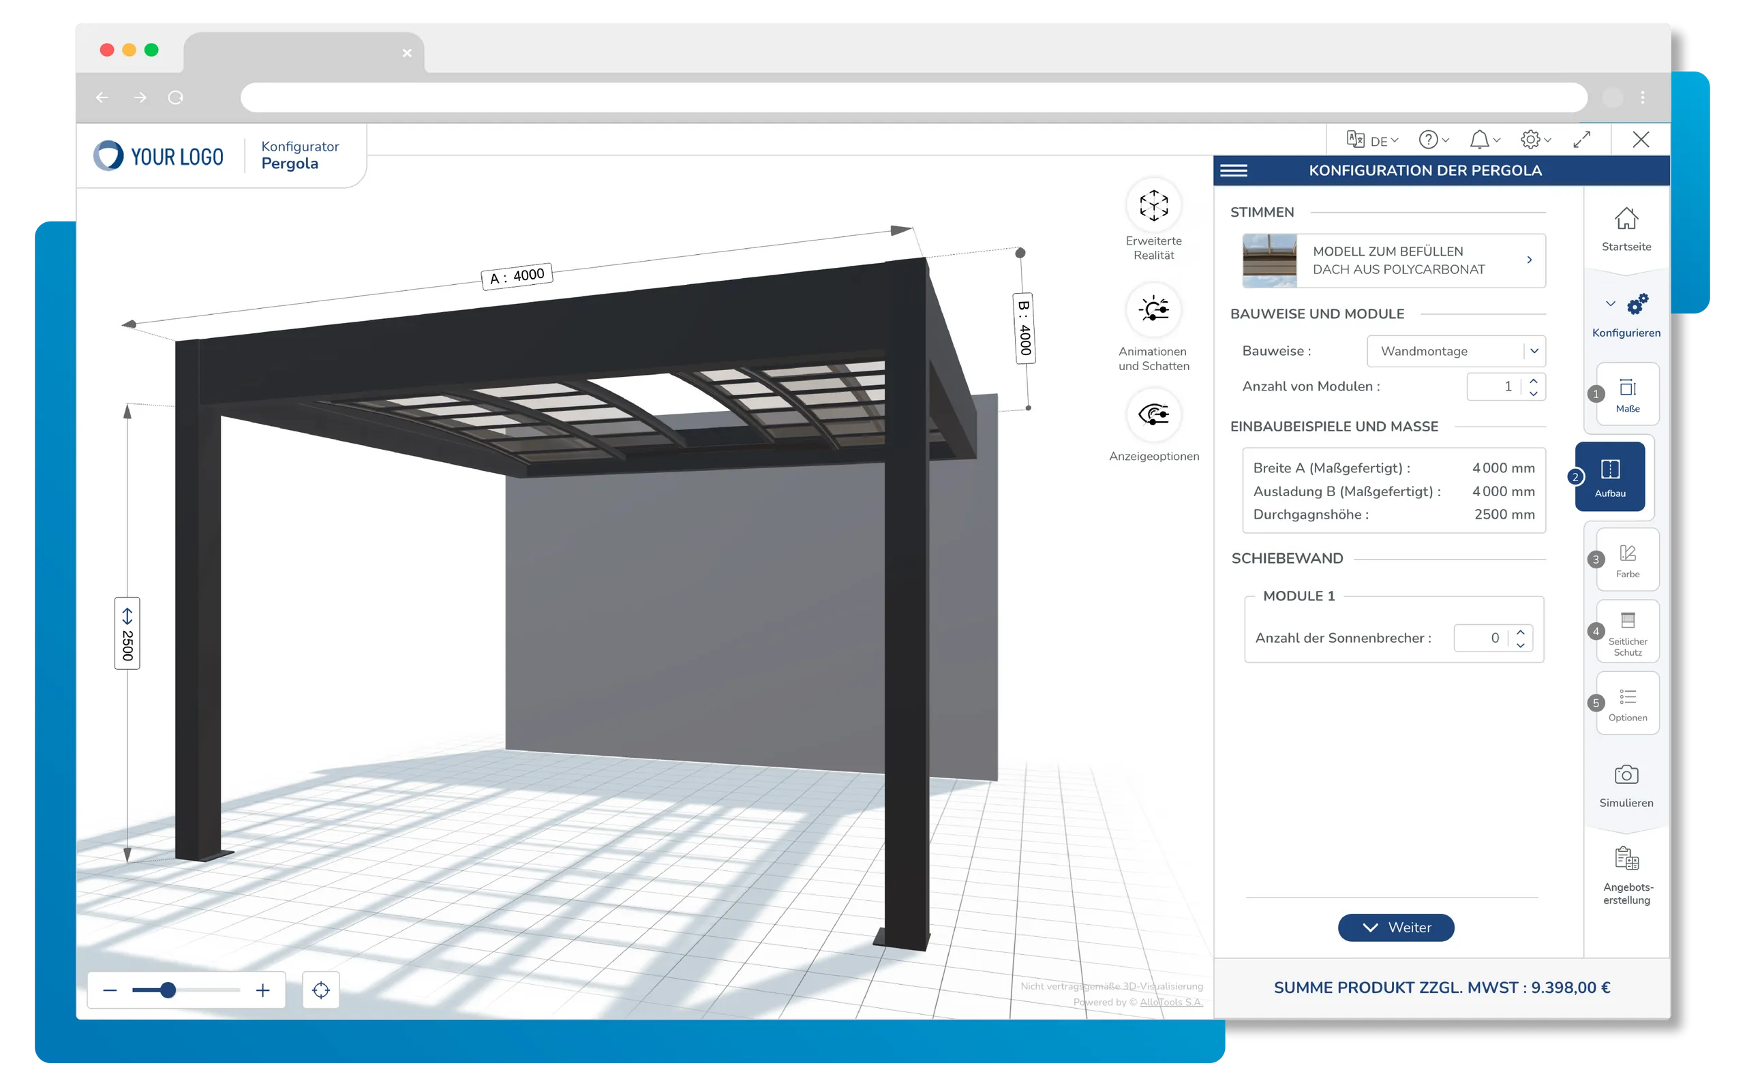The width and height of the screenshot is (1745, 1087).
Task: Increase Anzahl der Sonnenbrecher with the stepper
Action: pos(1521,632)
